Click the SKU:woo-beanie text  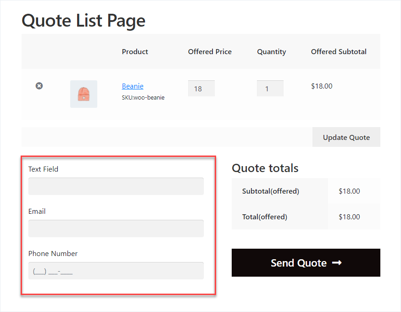click(x=143, y=97)
